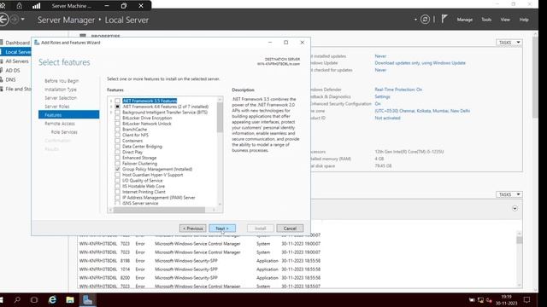Open File Explorer from the taskbar
The image size is (547, 307).
[70, 299]
